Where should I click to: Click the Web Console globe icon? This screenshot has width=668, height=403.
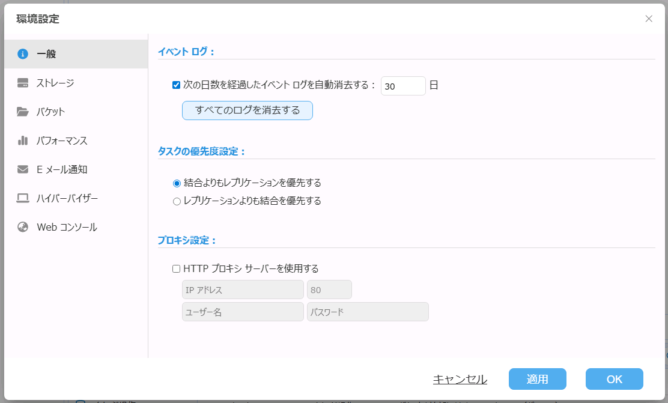point(23,227)
